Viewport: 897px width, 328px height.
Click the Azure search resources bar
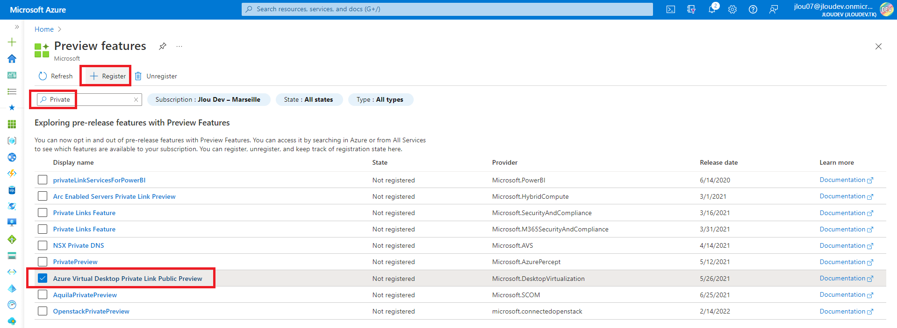coord(447,9)
